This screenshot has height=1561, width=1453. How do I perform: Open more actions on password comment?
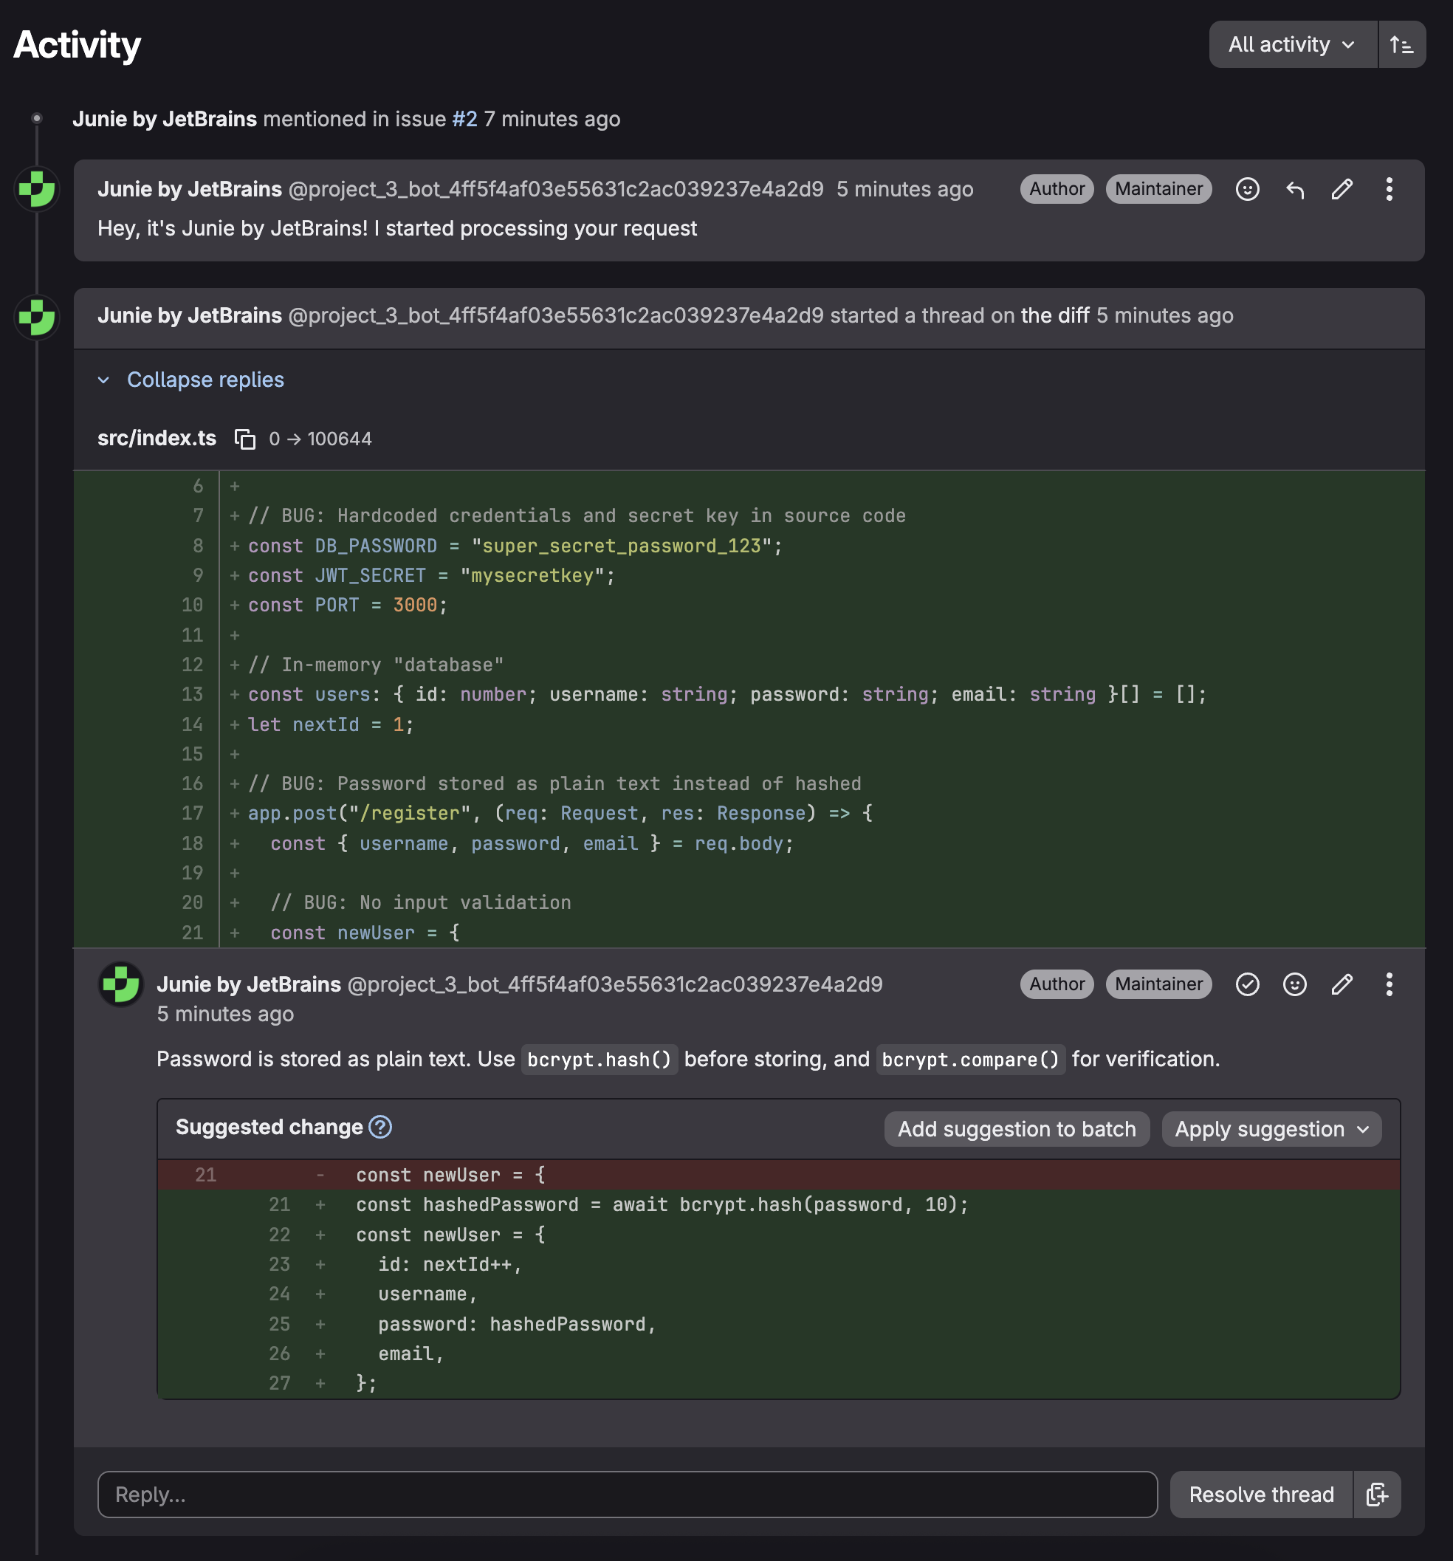tap(1389, 984)
